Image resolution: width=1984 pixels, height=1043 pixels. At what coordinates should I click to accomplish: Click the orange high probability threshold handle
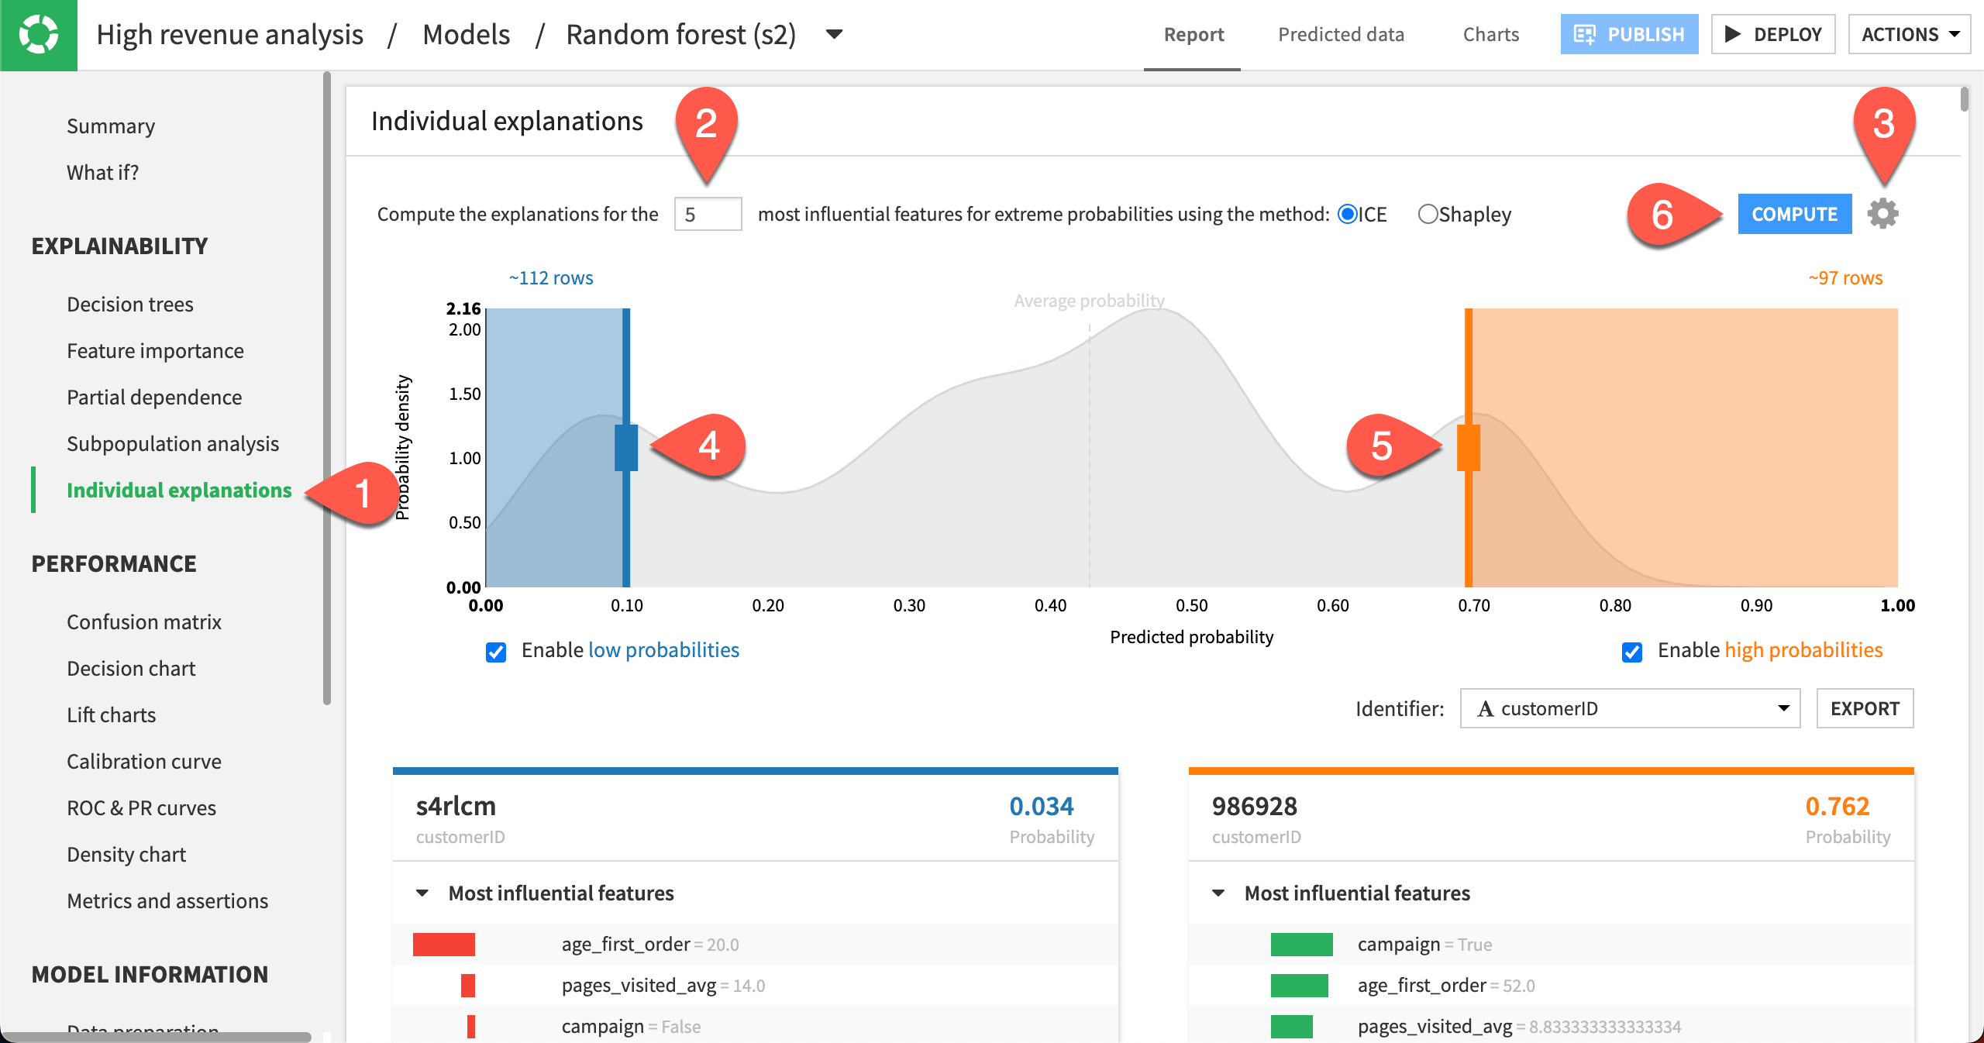(x=1468, y=448)
